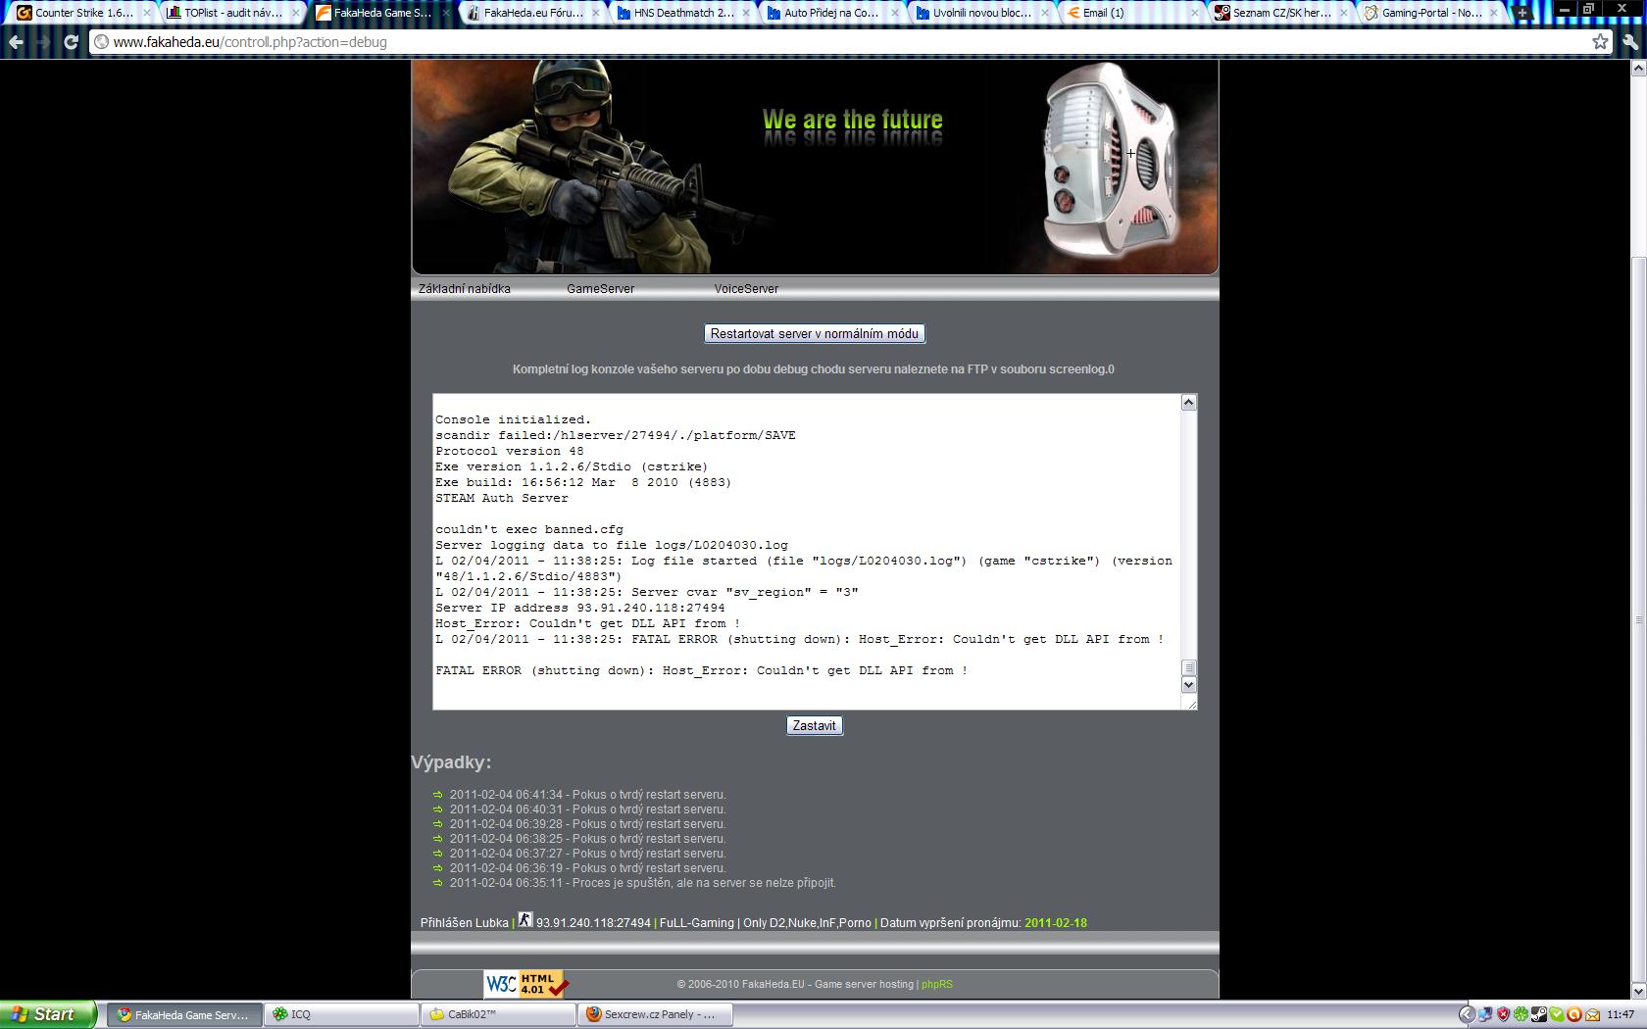
Task: Close the FakaHeda Game Server tab
Action: pyautogui.click(x=446, y=13)
